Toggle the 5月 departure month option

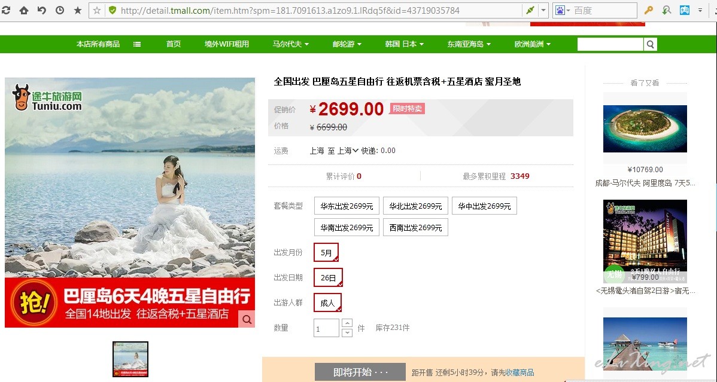(326, 252)
